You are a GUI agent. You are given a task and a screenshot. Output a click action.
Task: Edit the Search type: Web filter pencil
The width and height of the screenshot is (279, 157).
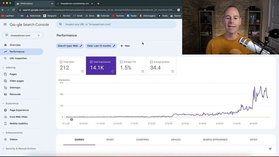pos(81,46)
